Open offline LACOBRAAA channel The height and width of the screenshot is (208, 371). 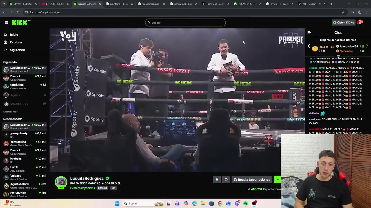tap(25, 103)
